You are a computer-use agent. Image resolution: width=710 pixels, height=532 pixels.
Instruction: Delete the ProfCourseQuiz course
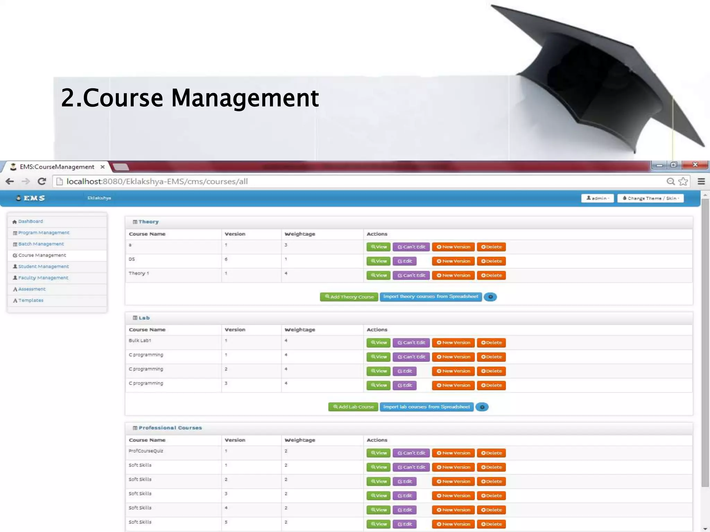(x=491, y=453)
